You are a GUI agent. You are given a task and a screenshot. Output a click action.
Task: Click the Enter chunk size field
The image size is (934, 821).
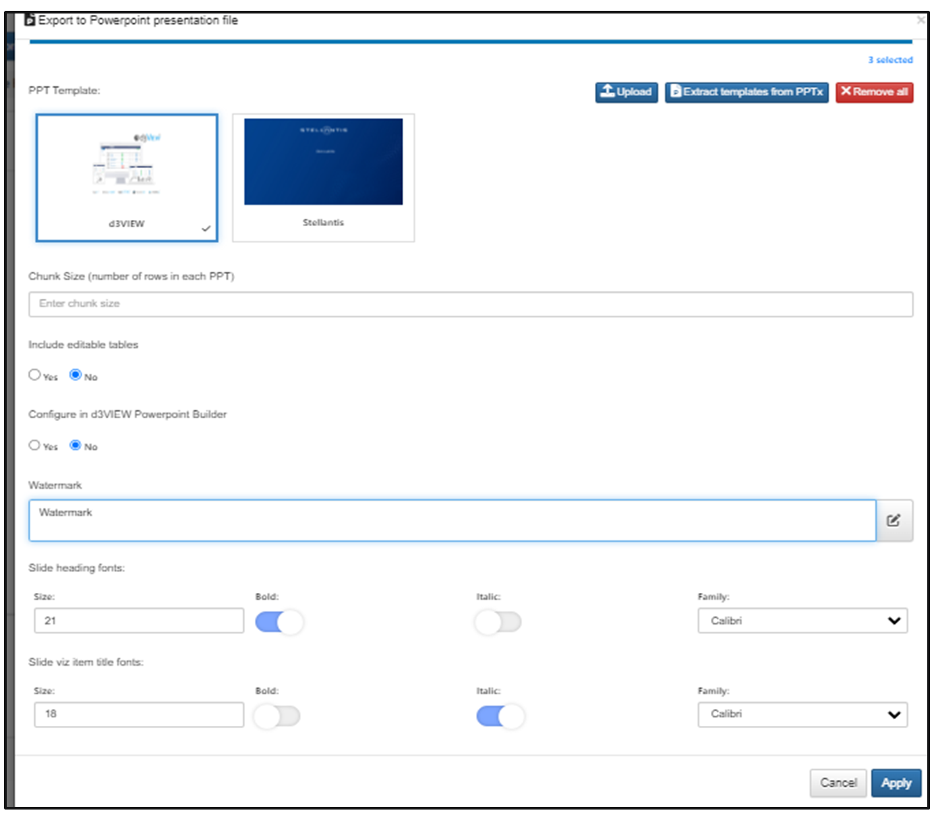471,304
